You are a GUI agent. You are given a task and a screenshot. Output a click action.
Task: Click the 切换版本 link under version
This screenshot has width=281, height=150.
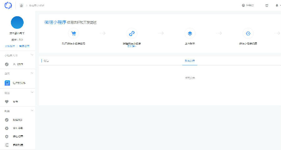(10, 46)
